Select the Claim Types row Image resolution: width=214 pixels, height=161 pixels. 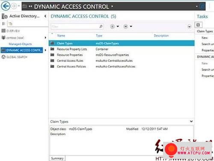coord(122,43)
